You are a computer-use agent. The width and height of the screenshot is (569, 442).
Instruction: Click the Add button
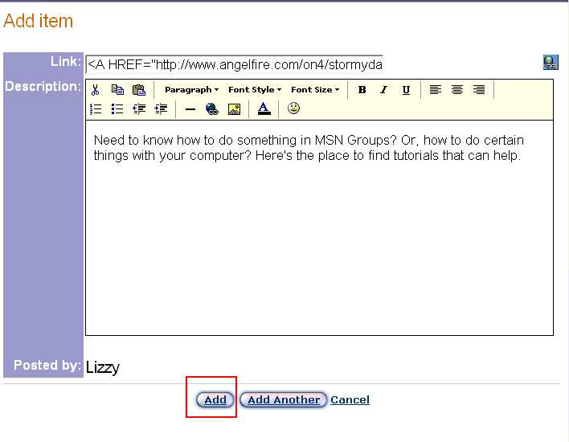point(215,400)
